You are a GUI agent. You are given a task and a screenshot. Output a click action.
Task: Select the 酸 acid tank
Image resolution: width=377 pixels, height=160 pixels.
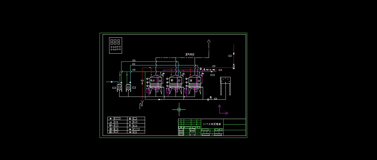click(x=176, y=84)
